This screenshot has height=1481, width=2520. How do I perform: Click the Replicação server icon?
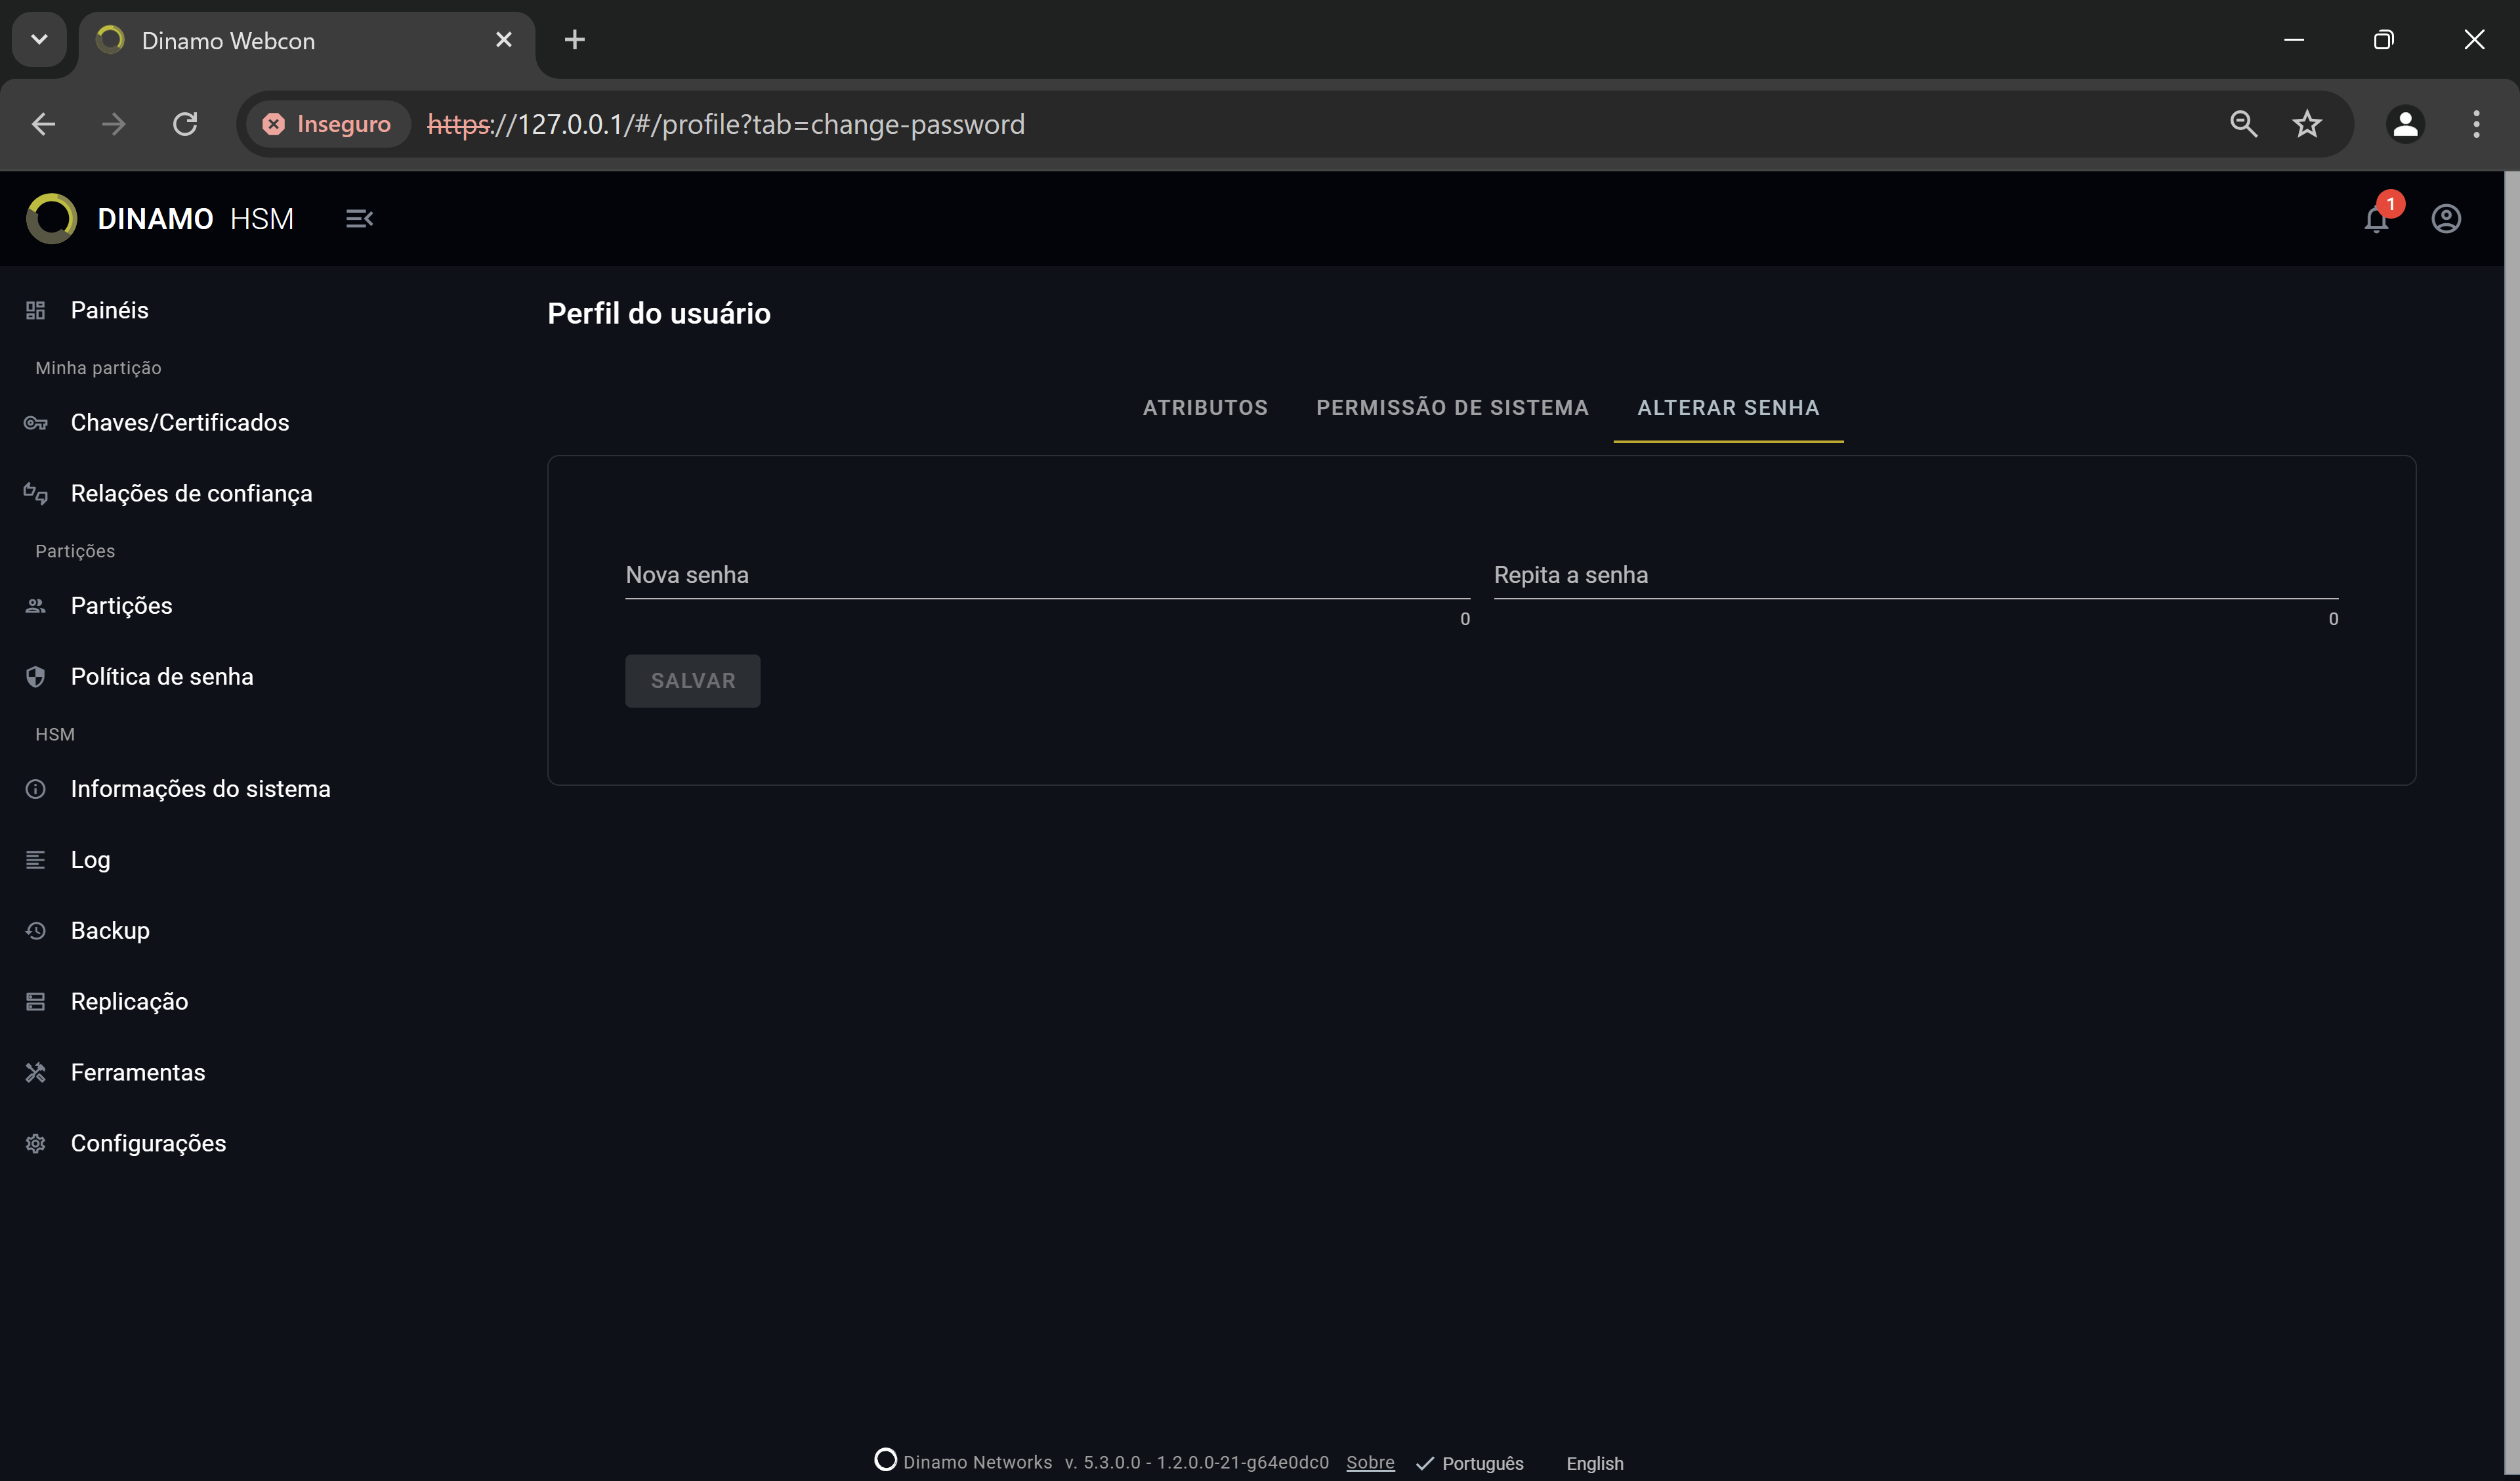coord(35,1002)
